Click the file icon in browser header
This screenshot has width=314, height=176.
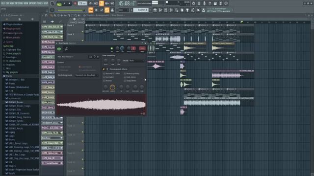pyautogui.click(x=20, y=20)
